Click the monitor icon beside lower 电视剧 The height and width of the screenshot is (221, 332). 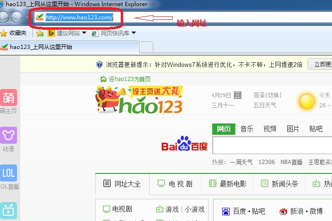click(x=107, y=209)
